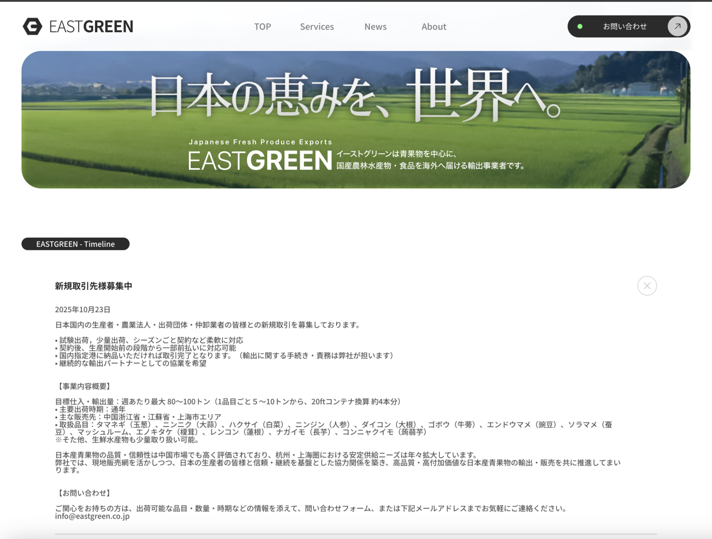
Task: Click the arrow icon inside the contact button
Action: pyautogui.click(x=677, y=27)
